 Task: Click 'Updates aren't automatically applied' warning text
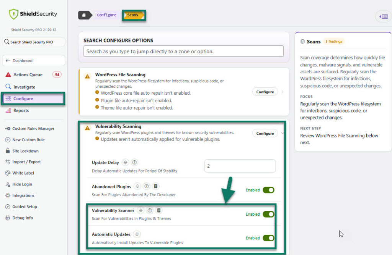coord(160,139)
